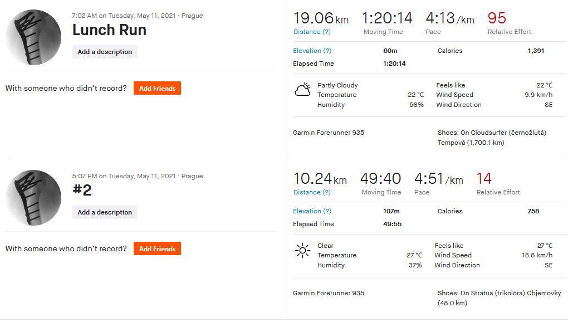Click On Cloudsurfer shoes text
Viewport: 568px width, 322px height.
492,138
